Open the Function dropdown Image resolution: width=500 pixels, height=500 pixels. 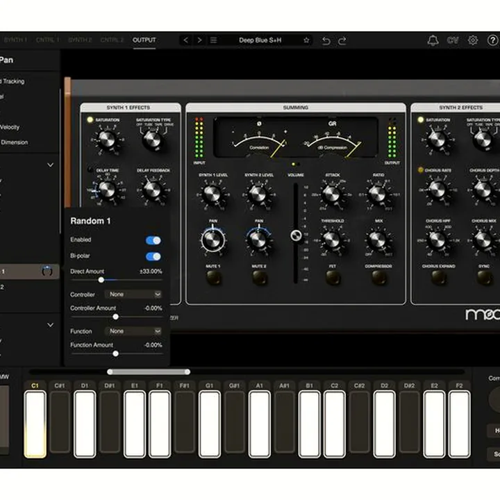(x=133, y=331)
